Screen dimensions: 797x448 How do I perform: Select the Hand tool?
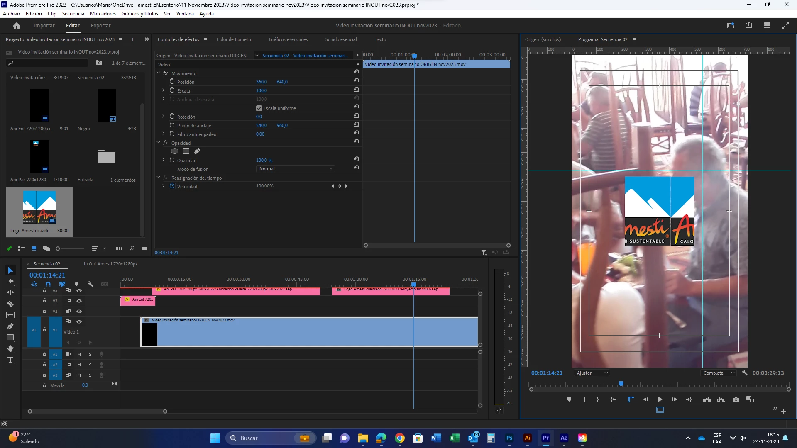[10, 349]
